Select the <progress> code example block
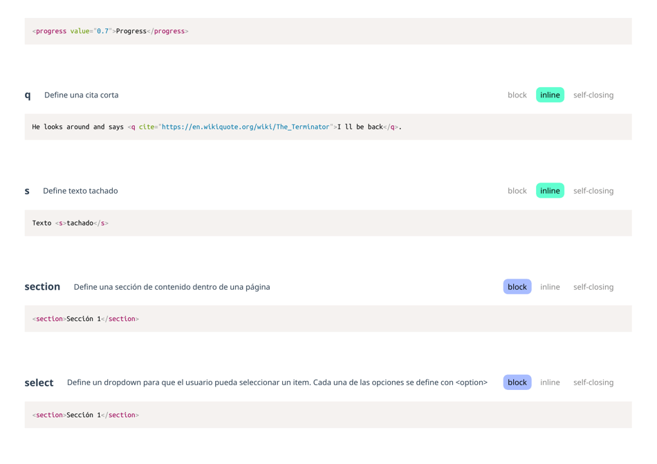Screen dimensions: 657x464 click(109, 30)
